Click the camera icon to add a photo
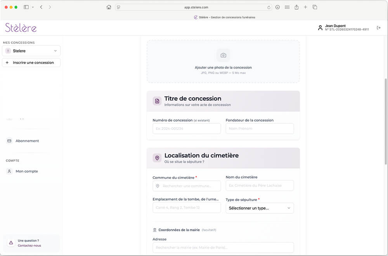388x256 pixels. (x=223, y=55)
